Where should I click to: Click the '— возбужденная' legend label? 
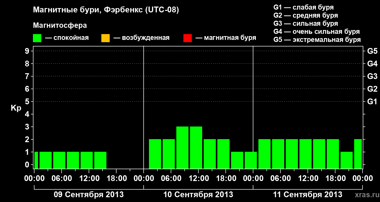pyautogui.click(x=141, y=38)
